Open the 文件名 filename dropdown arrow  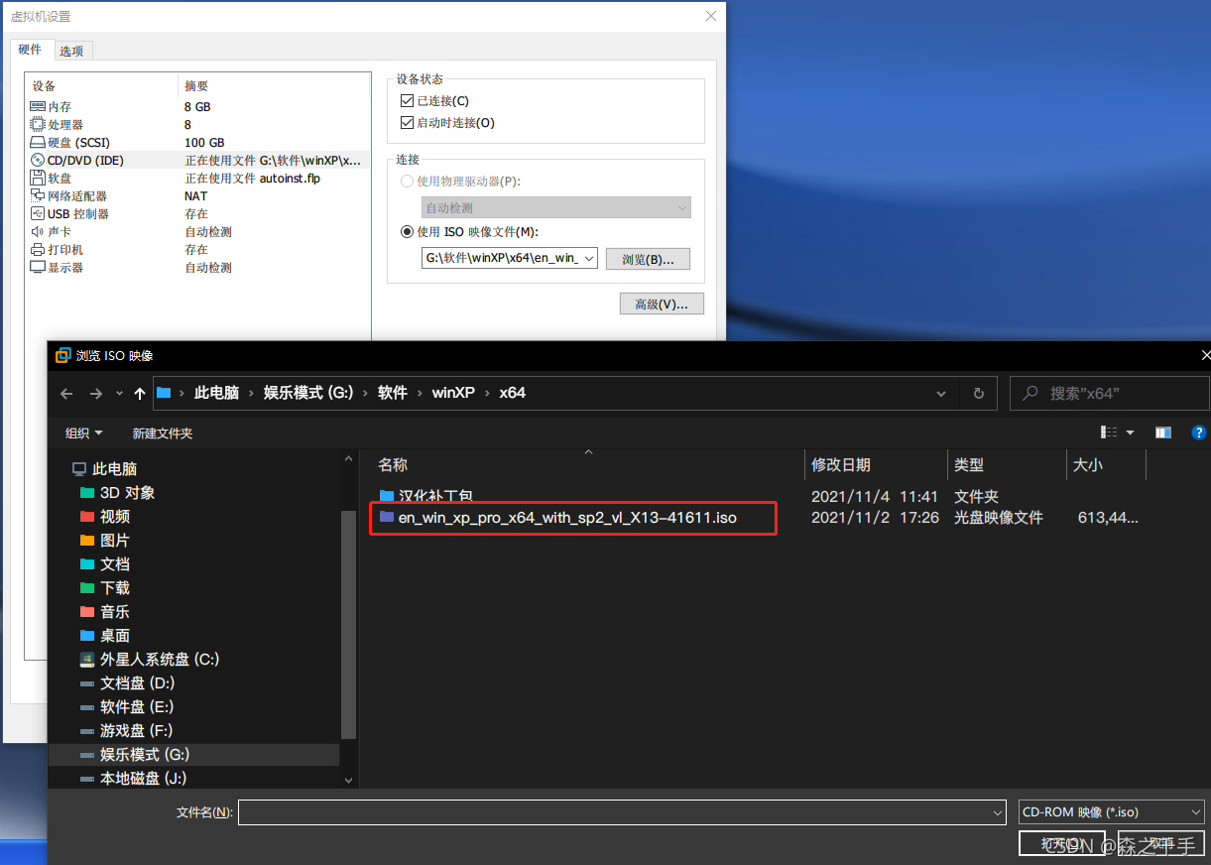pyautogui.click(x=998, y=812)
